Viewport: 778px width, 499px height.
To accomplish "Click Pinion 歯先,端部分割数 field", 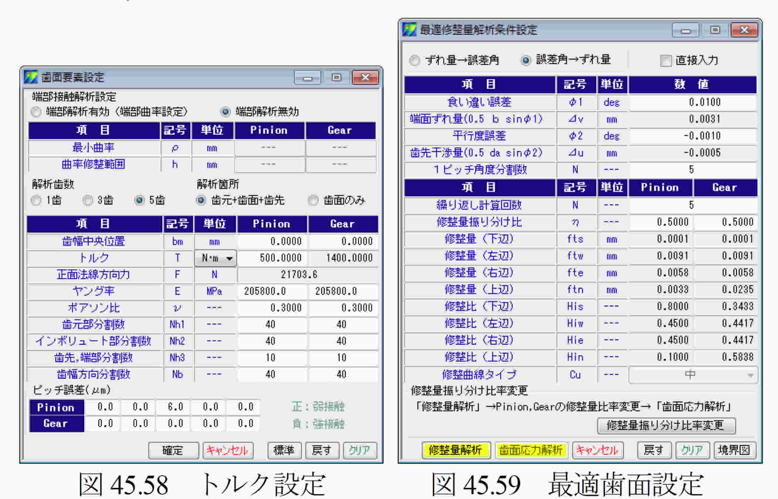I will tap(273, 358).
